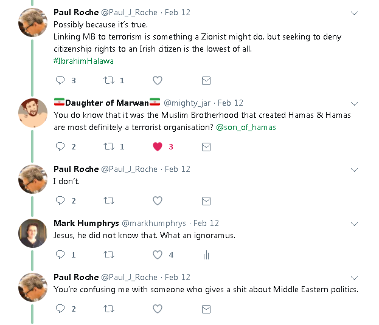Open the #IbrahimHalawa hashtag link
The image size is (379, 325).
(83, 61)
